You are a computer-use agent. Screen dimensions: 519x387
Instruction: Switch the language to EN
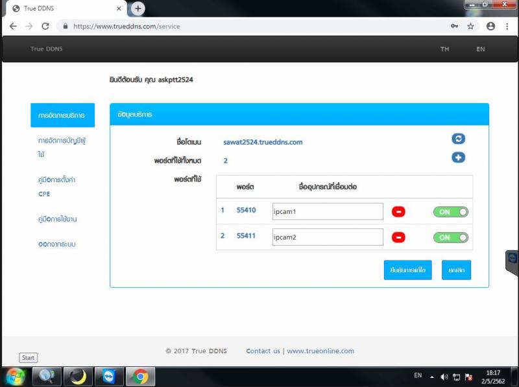(481, 49)
